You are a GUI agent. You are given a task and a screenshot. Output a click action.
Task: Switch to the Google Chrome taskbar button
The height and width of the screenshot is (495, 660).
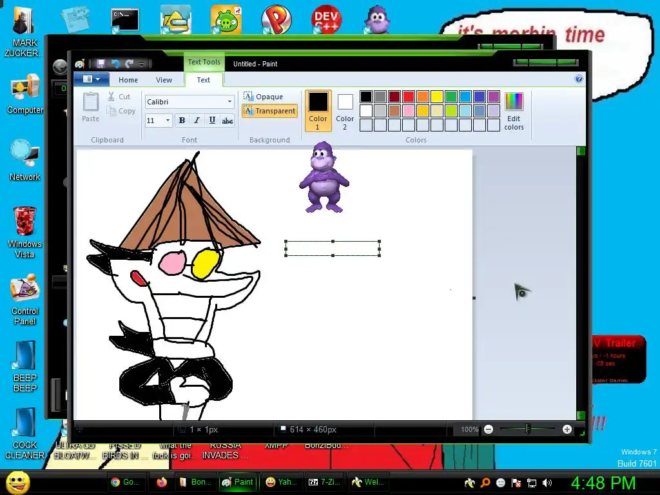click(125, 482)
